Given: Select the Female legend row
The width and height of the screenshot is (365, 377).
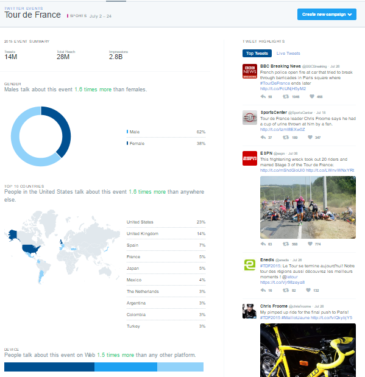Looking at the screenshot, I should click(166, 143).
